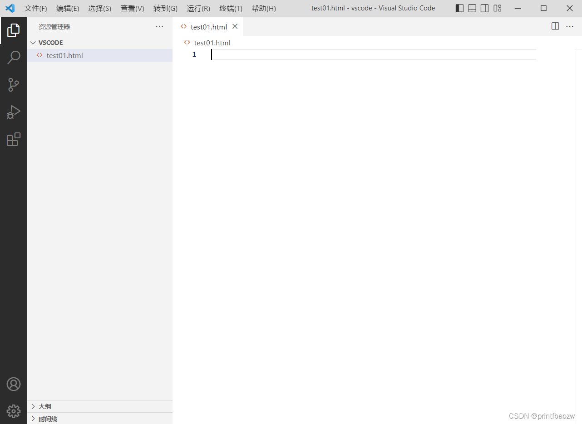The height and width of the screenshot is (424, 582).
Task: Click the VS Code logo in title bar
Action: [10, 8]
